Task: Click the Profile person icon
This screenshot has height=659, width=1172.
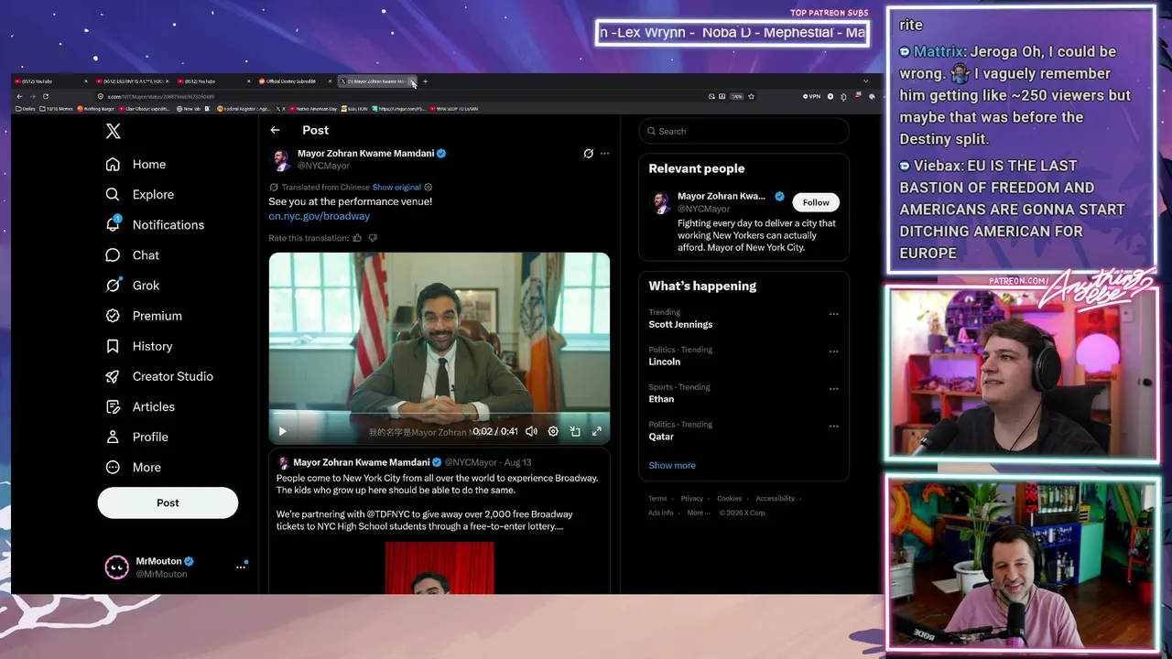Action: click(x=113, y=437)
